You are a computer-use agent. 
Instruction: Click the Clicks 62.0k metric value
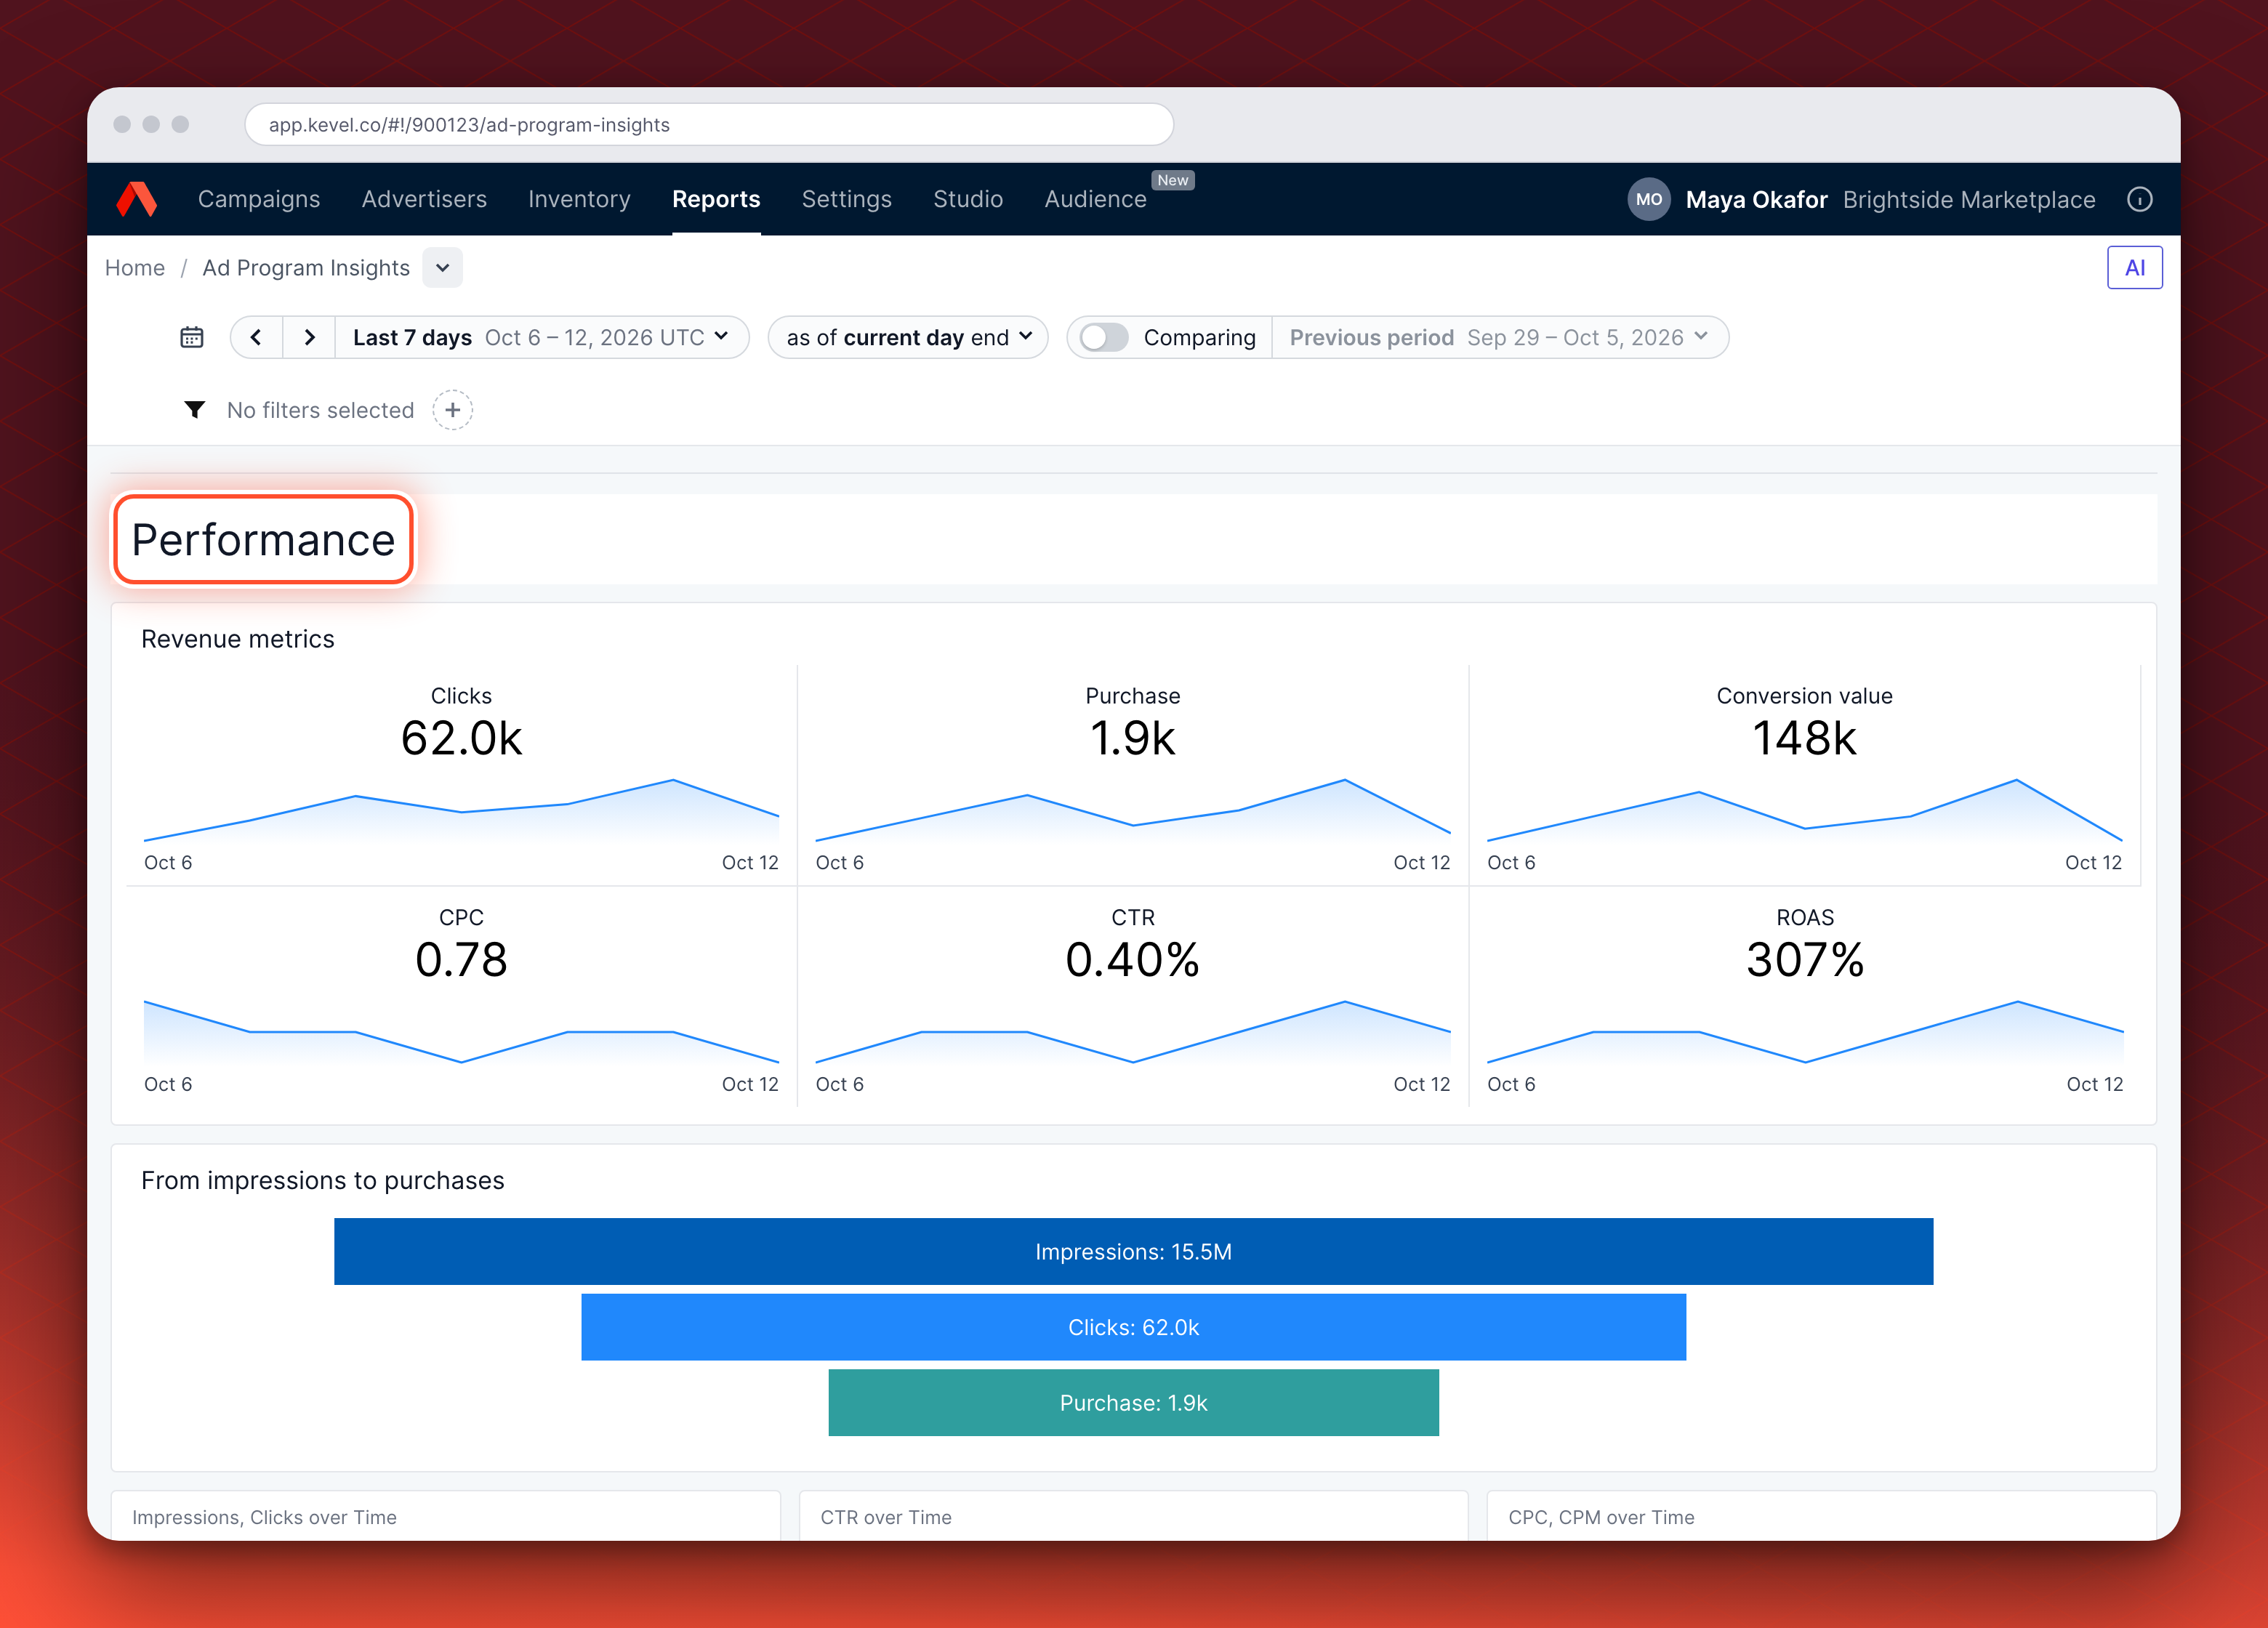tap(461, 738)
